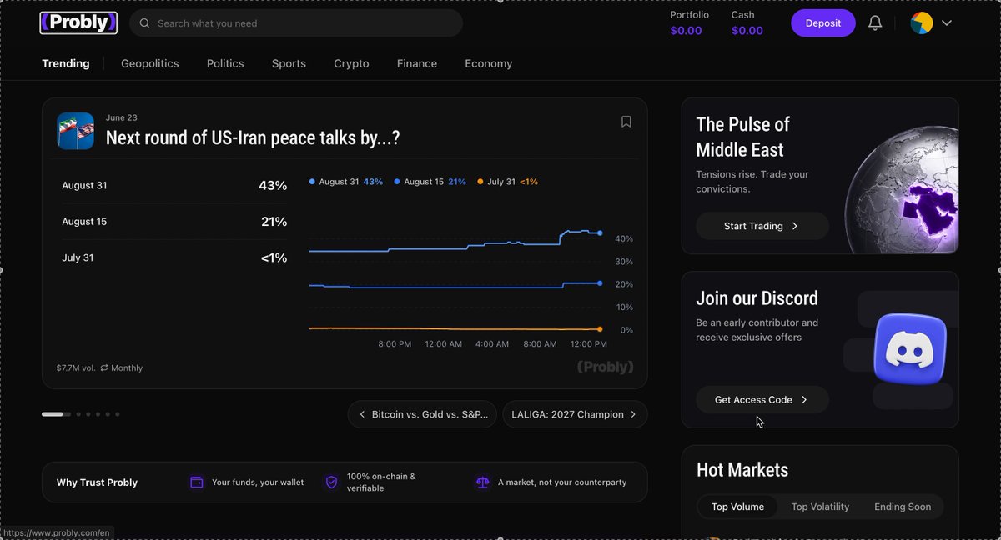1001x540 pixels.
Task: Click the wallet icon beside 'Your funds, your wallet'
Action: click(197, 482)
